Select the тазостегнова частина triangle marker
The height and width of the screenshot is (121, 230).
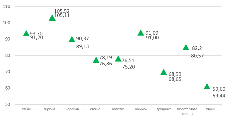click(186, 48)
